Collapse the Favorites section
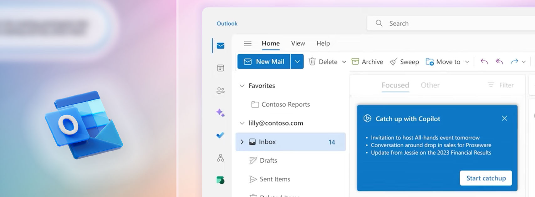Viewport: 535px width, 197px height. click(x=242, y=86)
